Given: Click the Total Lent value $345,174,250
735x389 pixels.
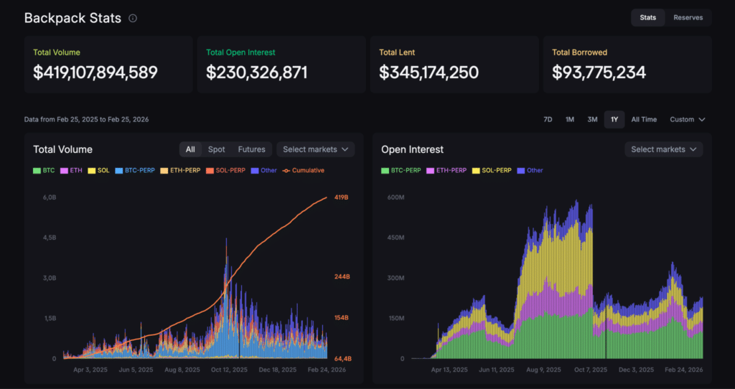Looking at the screenshot, I should 429,72.
